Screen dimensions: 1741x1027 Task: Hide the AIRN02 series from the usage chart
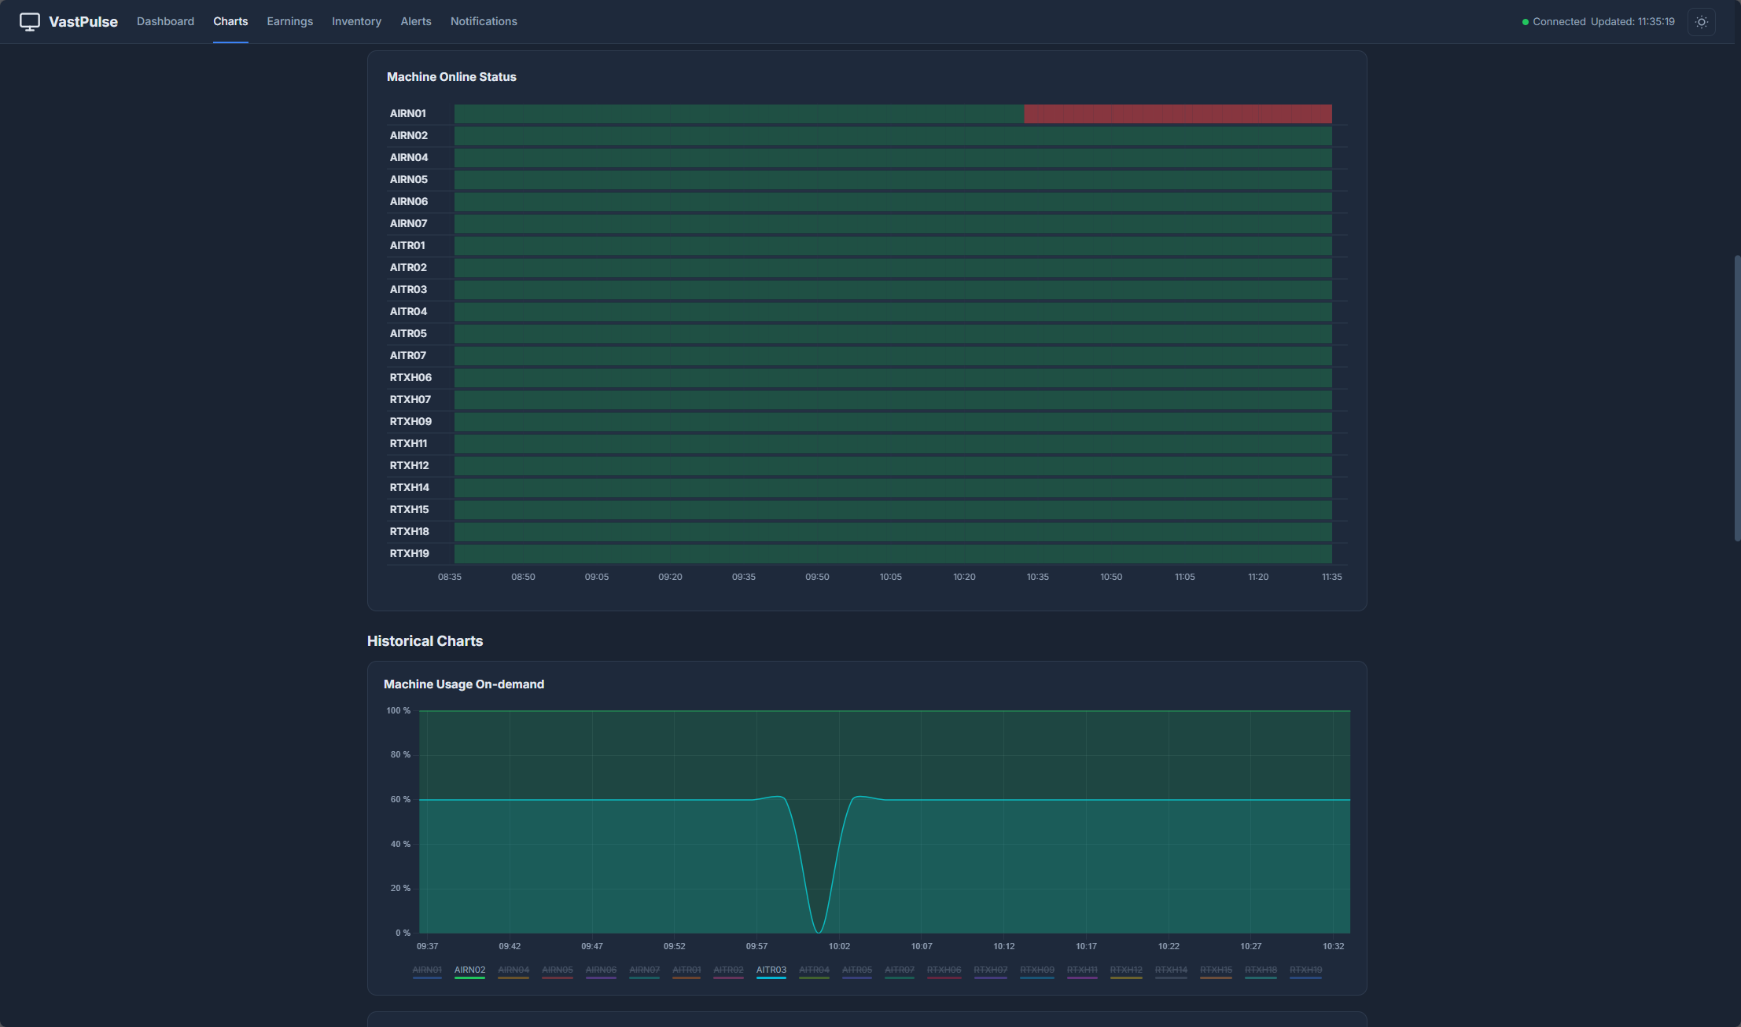tap(469, 970)
